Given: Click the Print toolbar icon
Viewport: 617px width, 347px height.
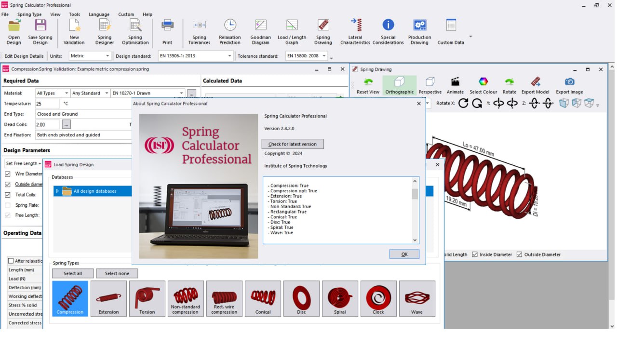Looking at the screenshot, I should [x=167, y=32].
